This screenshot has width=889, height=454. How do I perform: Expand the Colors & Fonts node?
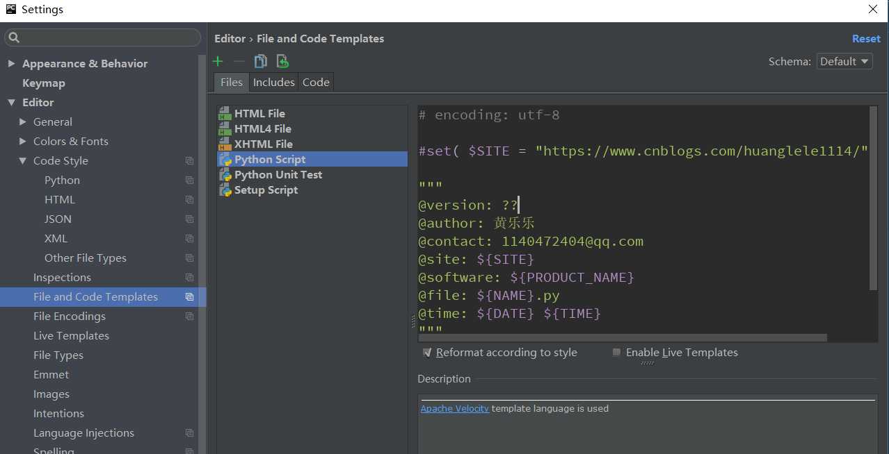point(23,141)
